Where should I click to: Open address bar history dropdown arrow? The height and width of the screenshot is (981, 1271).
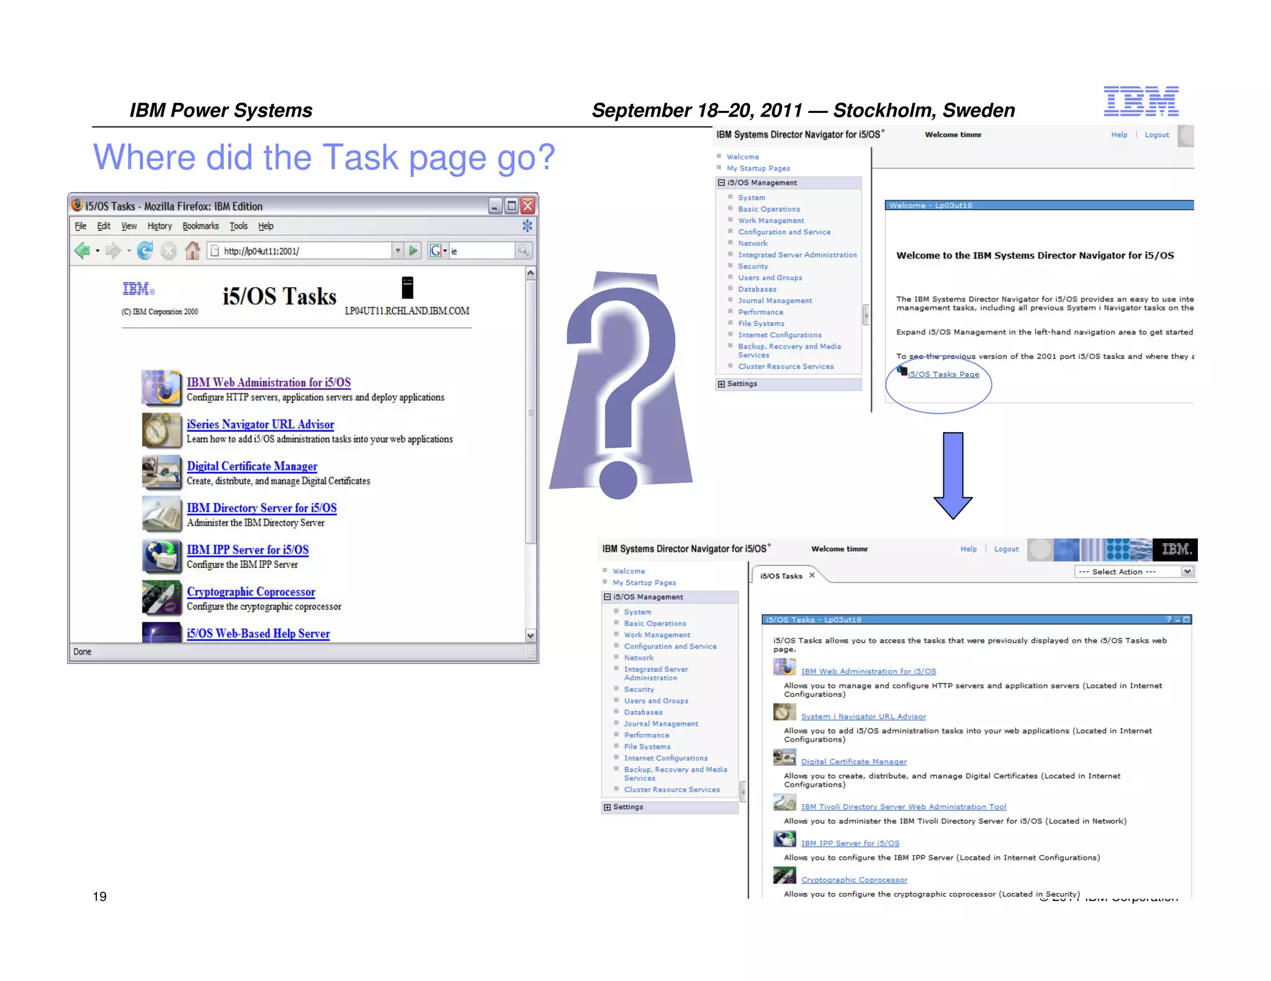398,251
